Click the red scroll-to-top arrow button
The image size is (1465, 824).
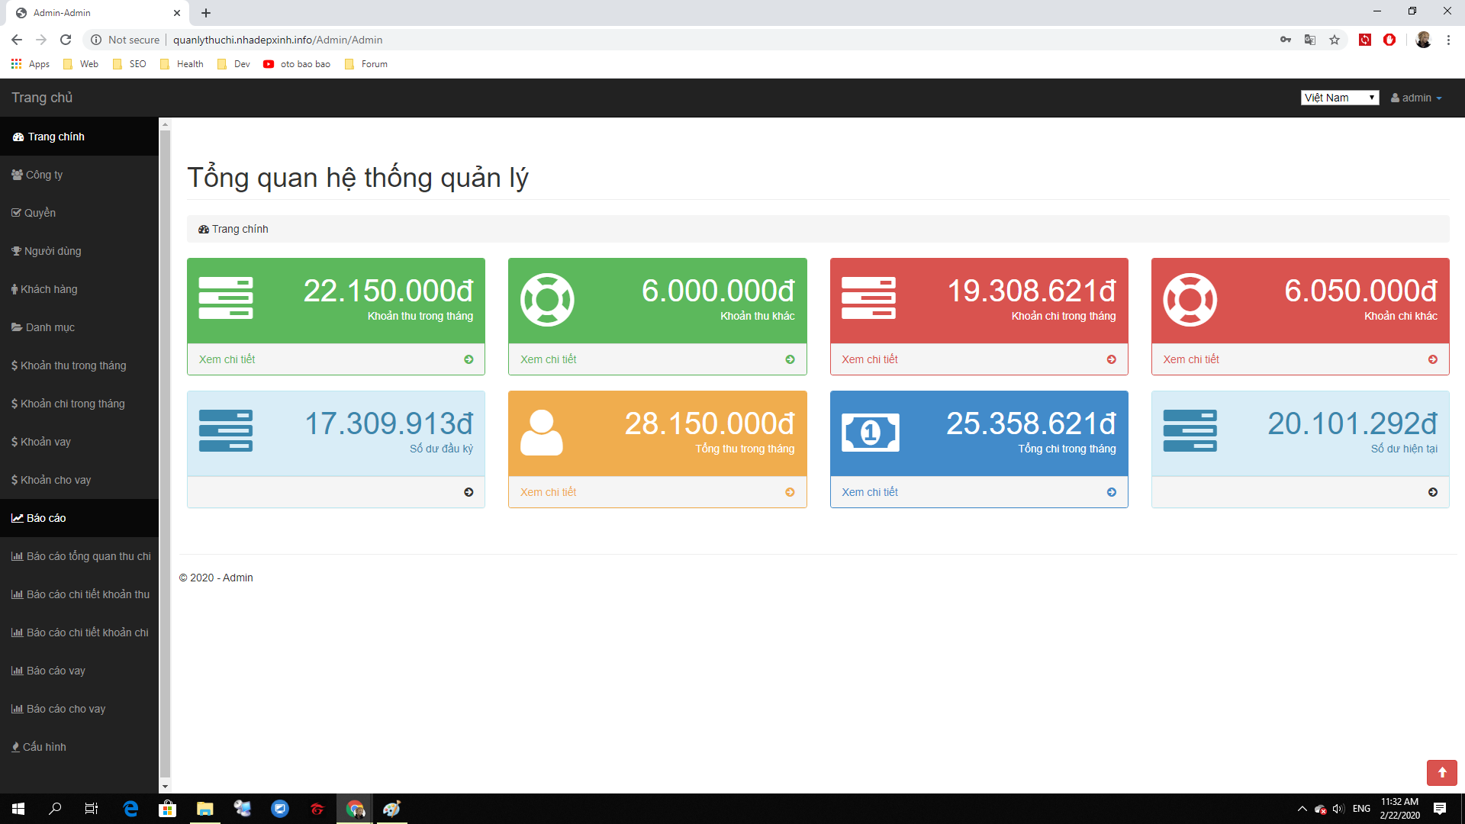(1441, 772)
